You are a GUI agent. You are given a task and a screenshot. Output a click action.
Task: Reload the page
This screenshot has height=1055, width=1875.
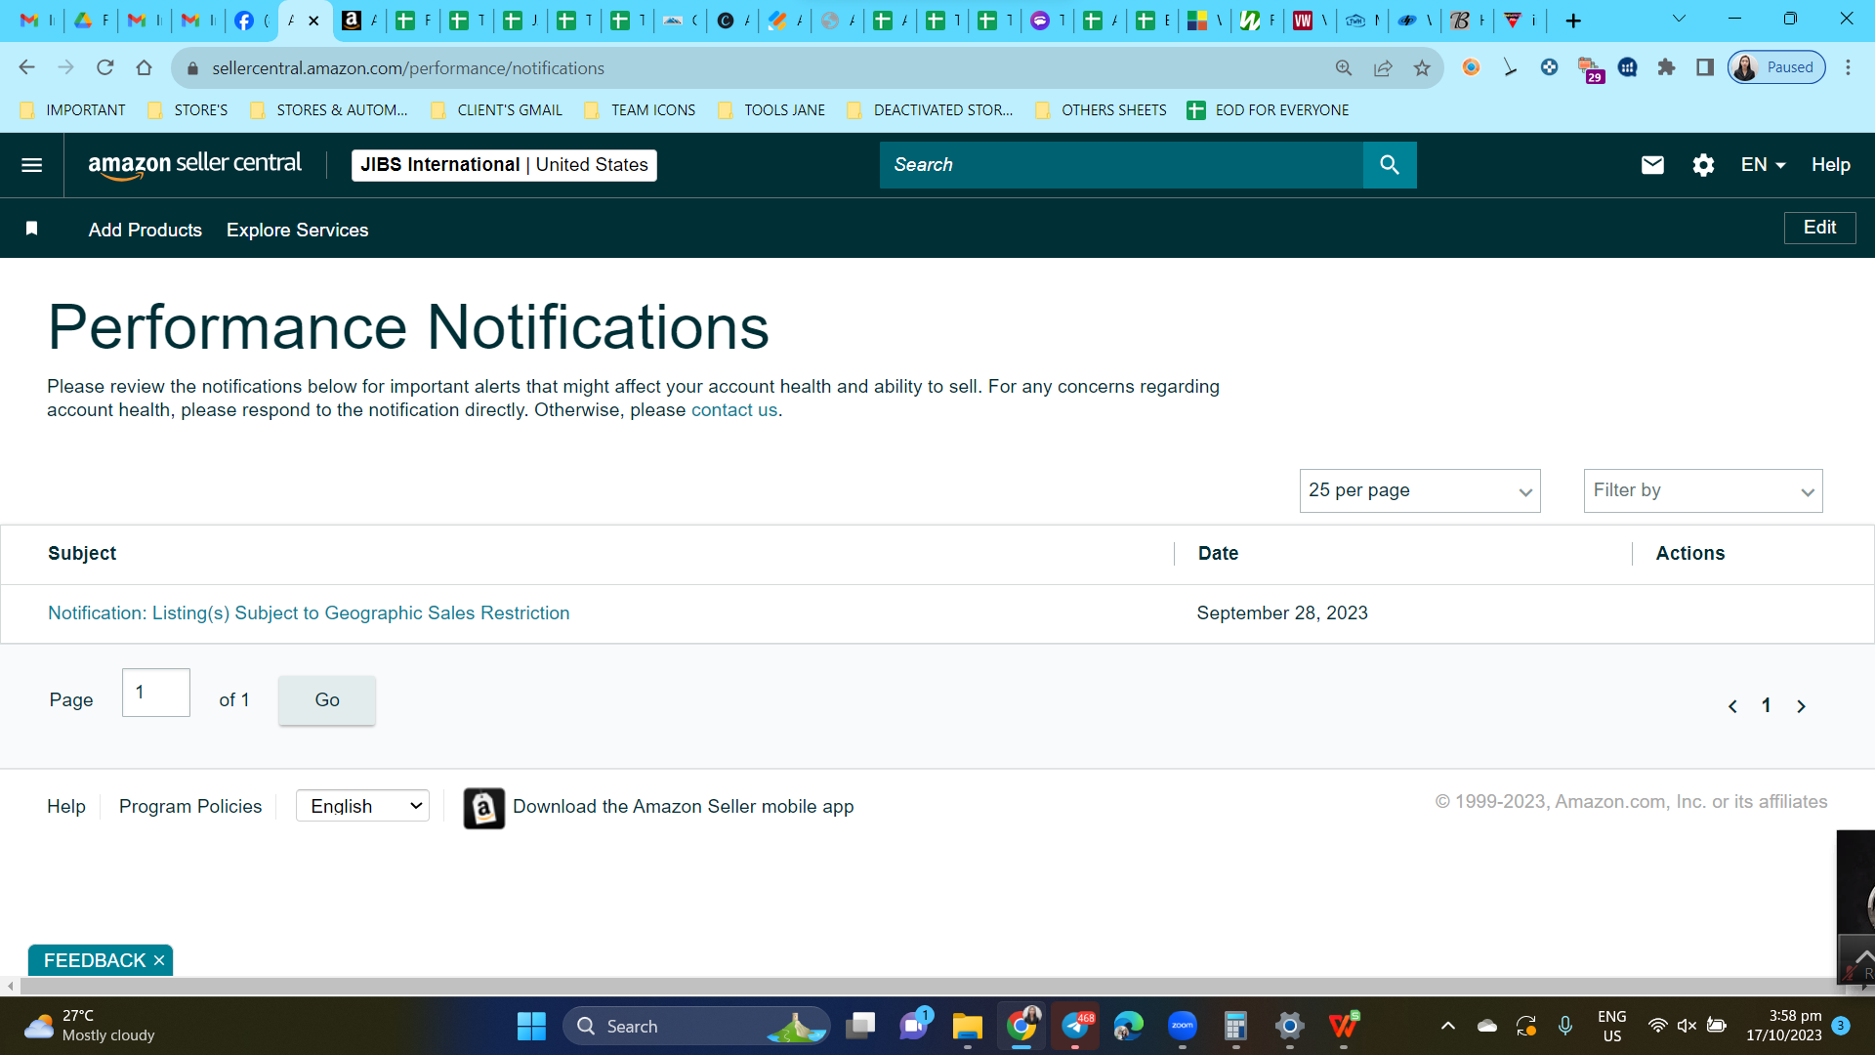105,67
